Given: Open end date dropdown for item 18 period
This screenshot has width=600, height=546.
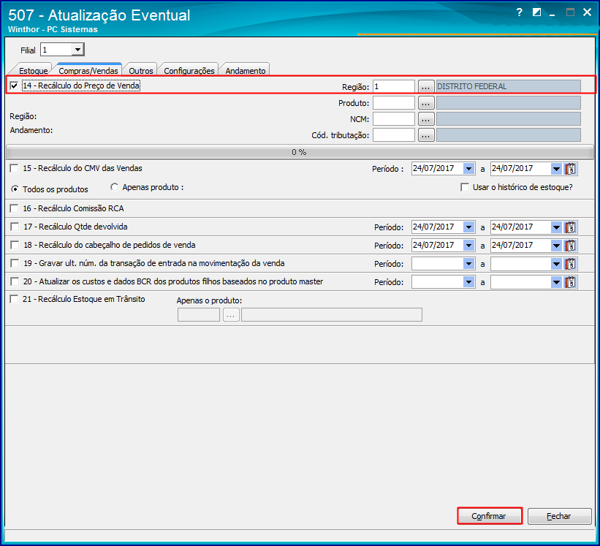Looking at the screenshot, I should 556,246.
